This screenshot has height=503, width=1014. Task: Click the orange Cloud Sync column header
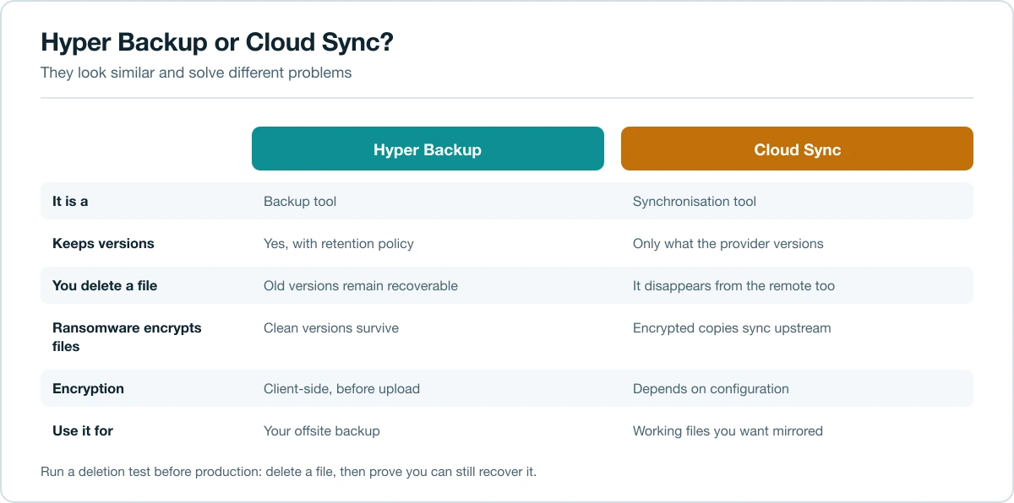click(x=797, y=149)
